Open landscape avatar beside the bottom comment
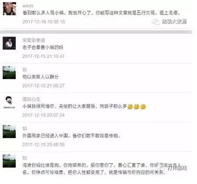The height and width of the screenshot is (184, 197). click(x=9, y=161)
